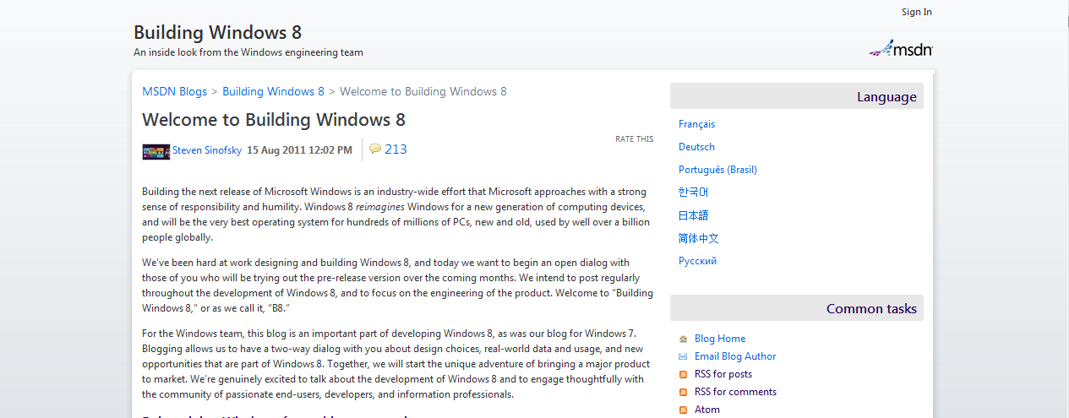
Task: Click the comment bubble icon
Action: (x=375, y=149)
